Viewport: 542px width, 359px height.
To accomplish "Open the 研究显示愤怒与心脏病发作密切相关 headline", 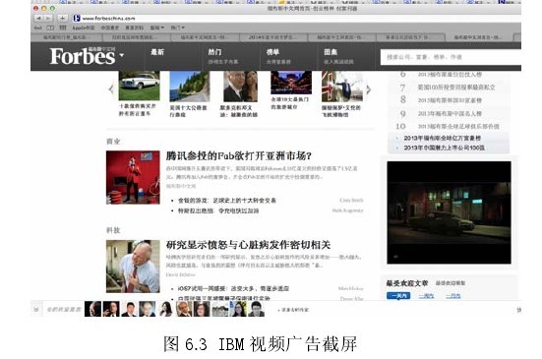I will click(x=248, y=245).
